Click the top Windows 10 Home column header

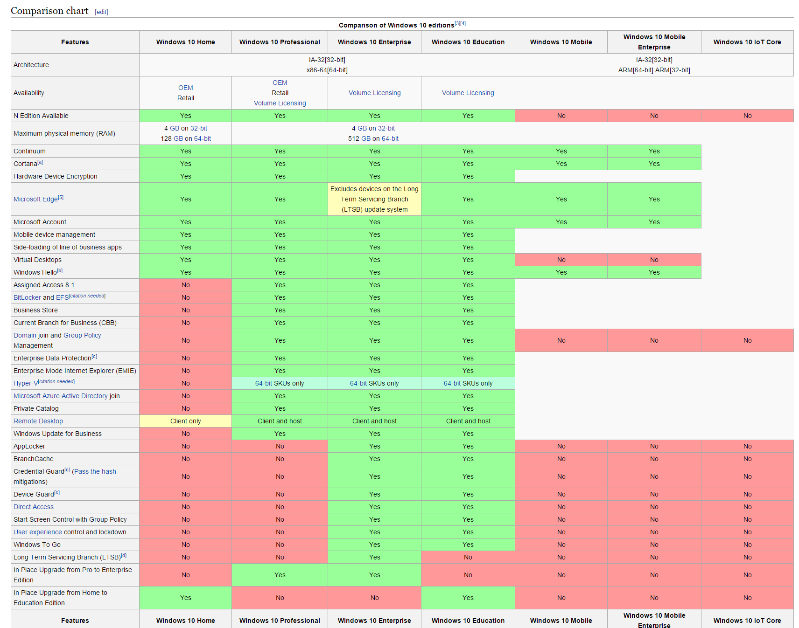point(185,42)
